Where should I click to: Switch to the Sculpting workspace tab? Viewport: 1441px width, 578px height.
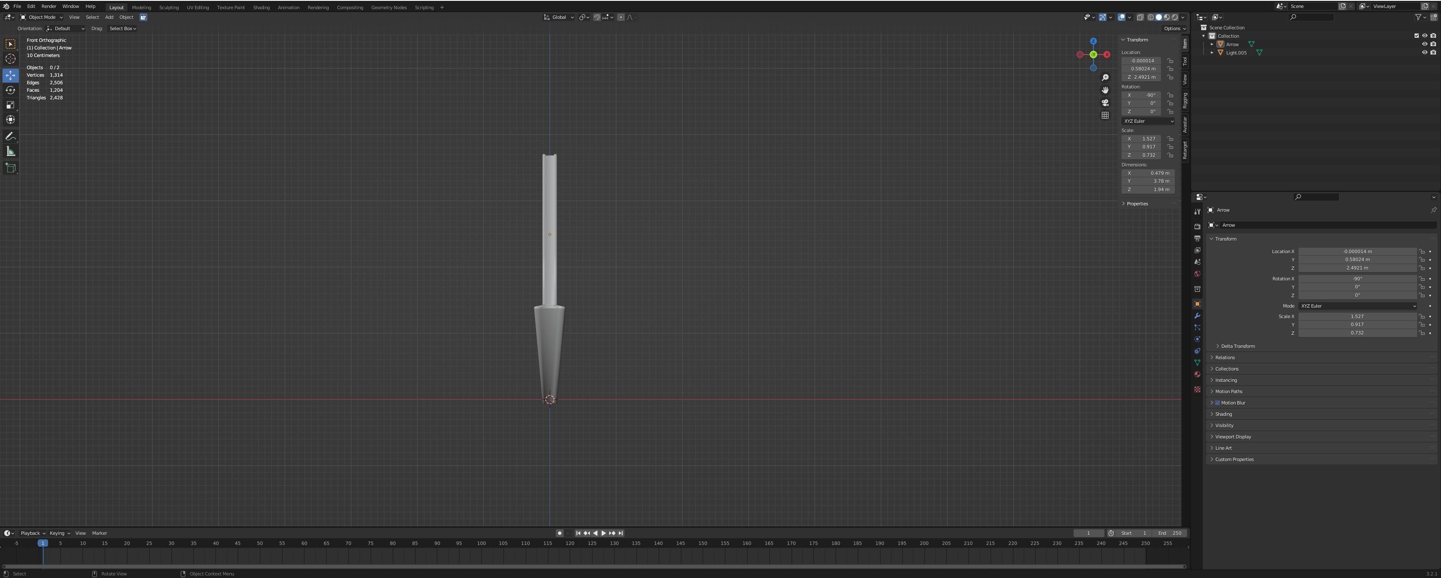[169, 8]
